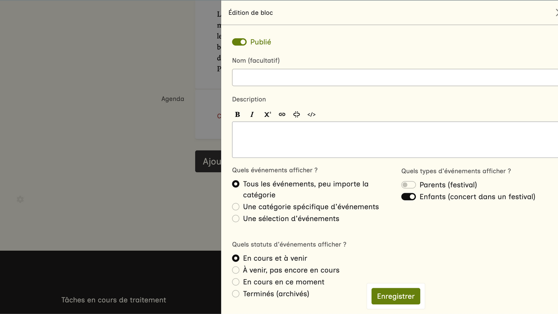Select "Terminés (archivés)" status
The width and height of the screenshot is (558, 314).
(236, 294)
